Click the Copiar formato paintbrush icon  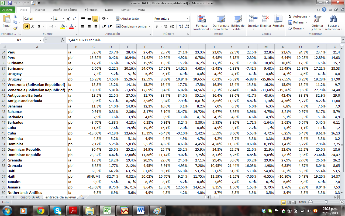(15, 28)
